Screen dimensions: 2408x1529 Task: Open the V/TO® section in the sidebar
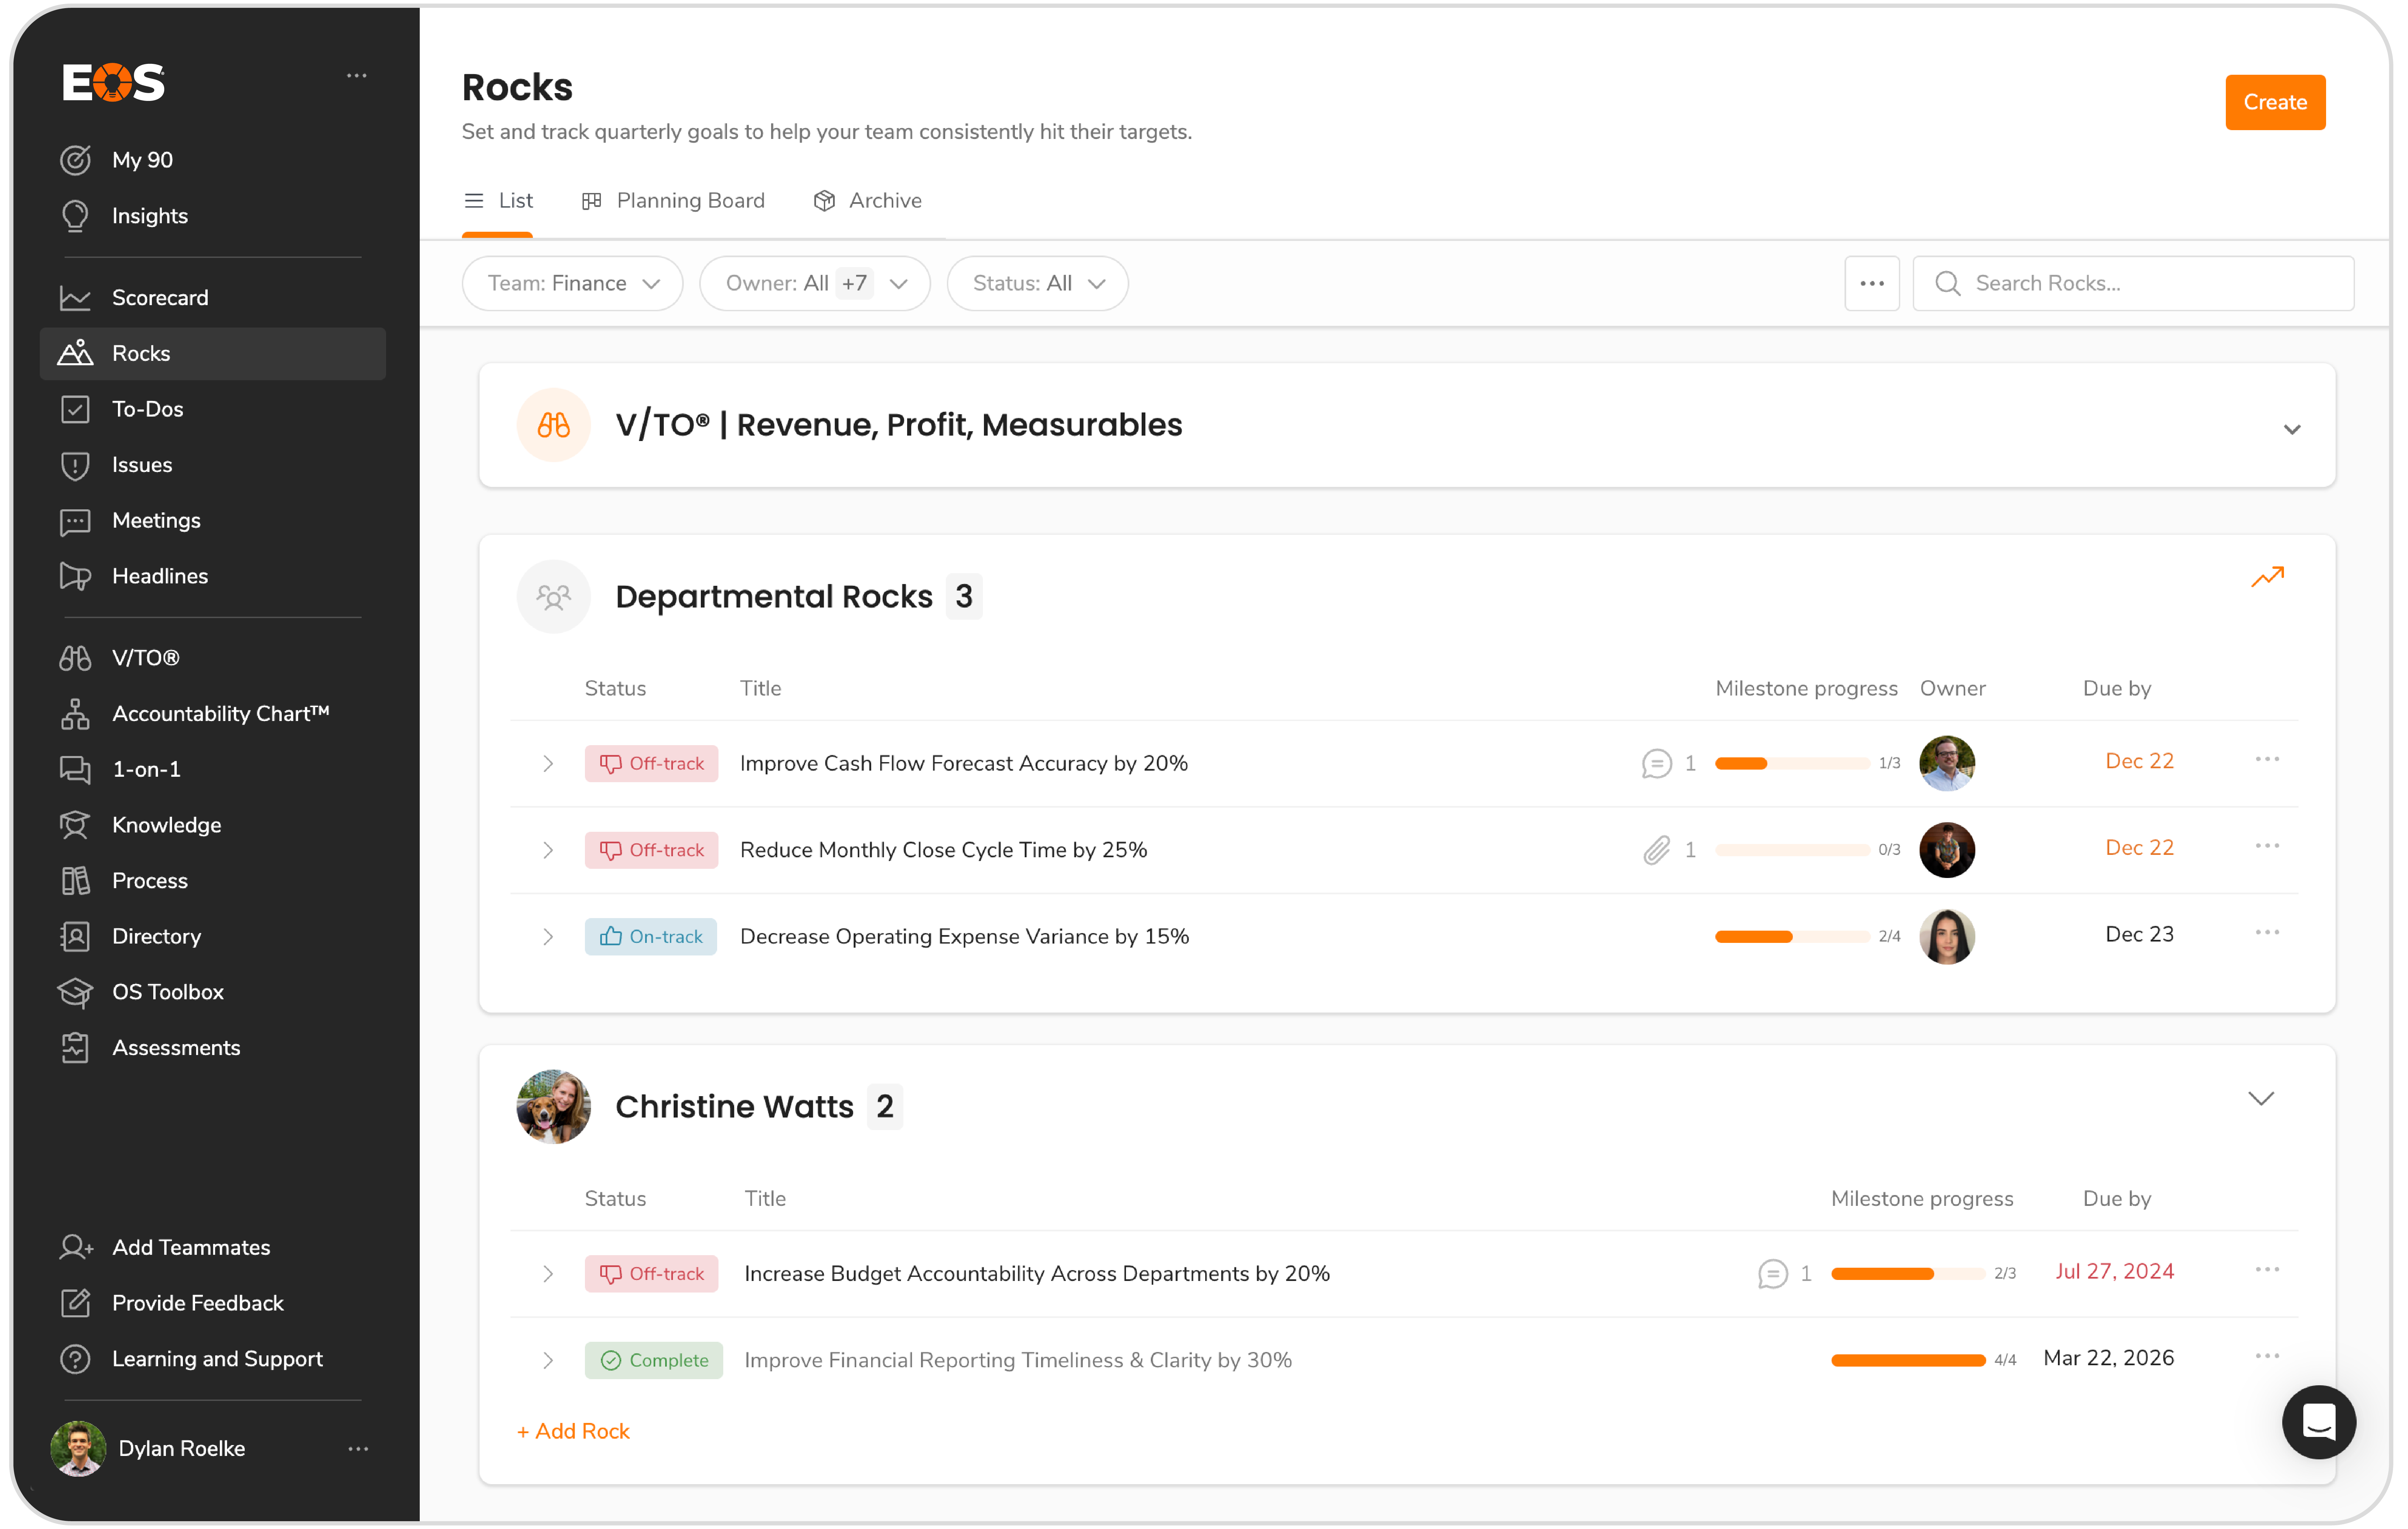pos(145,657)
